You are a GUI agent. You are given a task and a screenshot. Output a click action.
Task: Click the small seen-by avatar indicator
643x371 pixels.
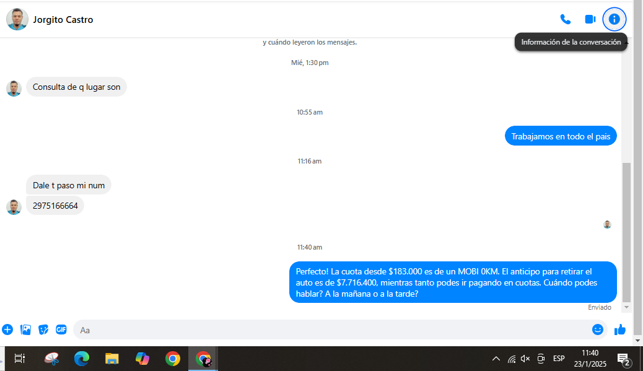[x=607, y=225]
